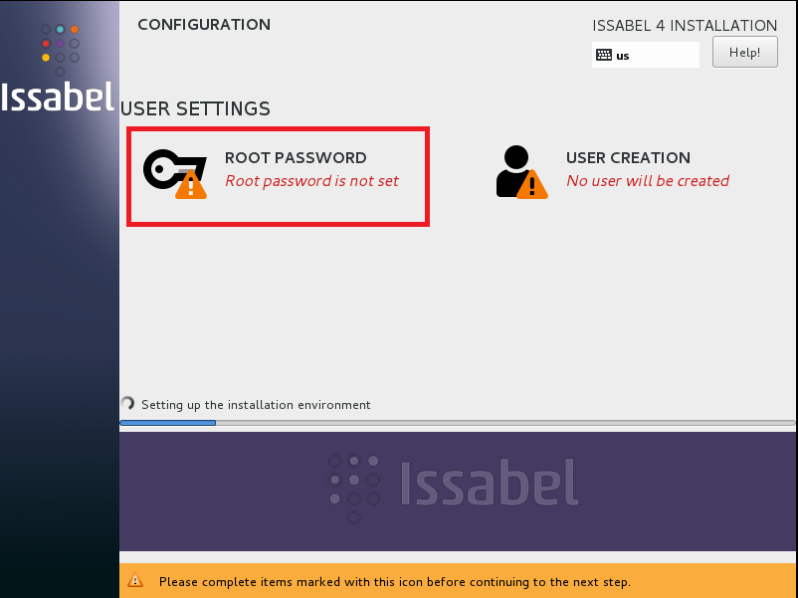Image resolution: width=798 pixels, height=598 pixels.
Task: Click the Root password is not set link
Action: (x=311, y=182)
